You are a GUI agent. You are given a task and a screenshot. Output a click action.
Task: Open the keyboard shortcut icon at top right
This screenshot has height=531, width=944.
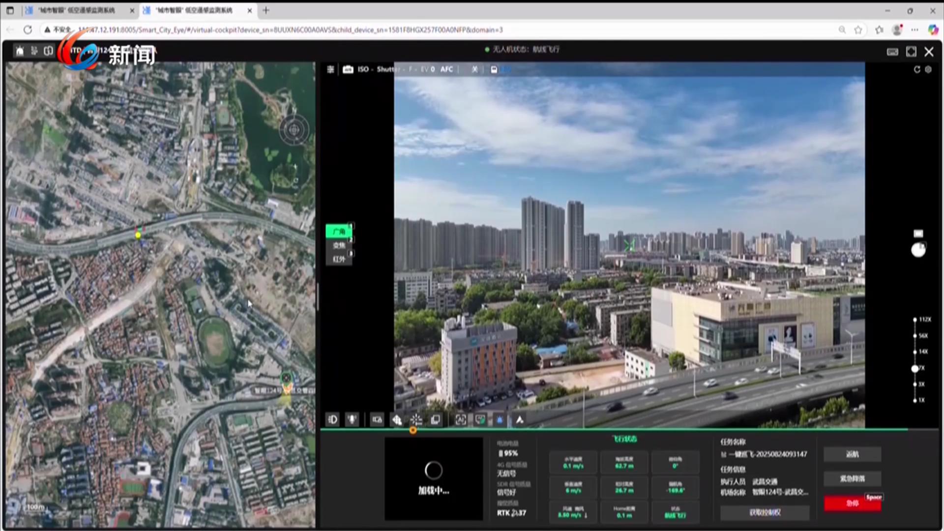tap(892, 52)
